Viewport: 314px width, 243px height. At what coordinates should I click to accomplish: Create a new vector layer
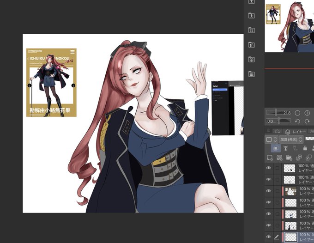[279, 158]
